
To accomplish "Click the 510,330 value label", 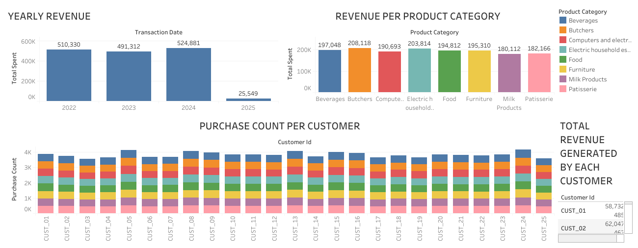I will (x=69, y=45).
